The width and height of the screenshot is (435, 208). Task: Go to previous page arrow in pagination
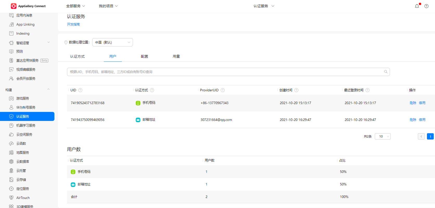click(421, 136)
